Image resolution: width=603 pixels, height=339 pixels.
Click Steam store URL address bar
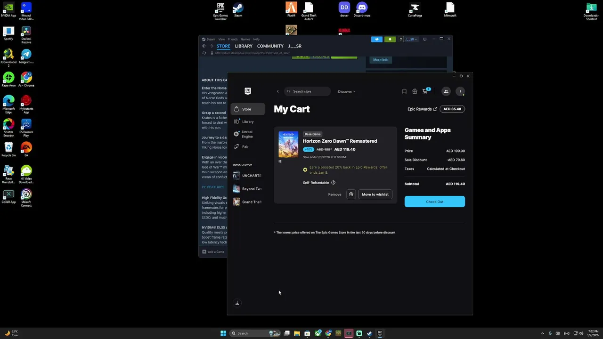point(252,53)
